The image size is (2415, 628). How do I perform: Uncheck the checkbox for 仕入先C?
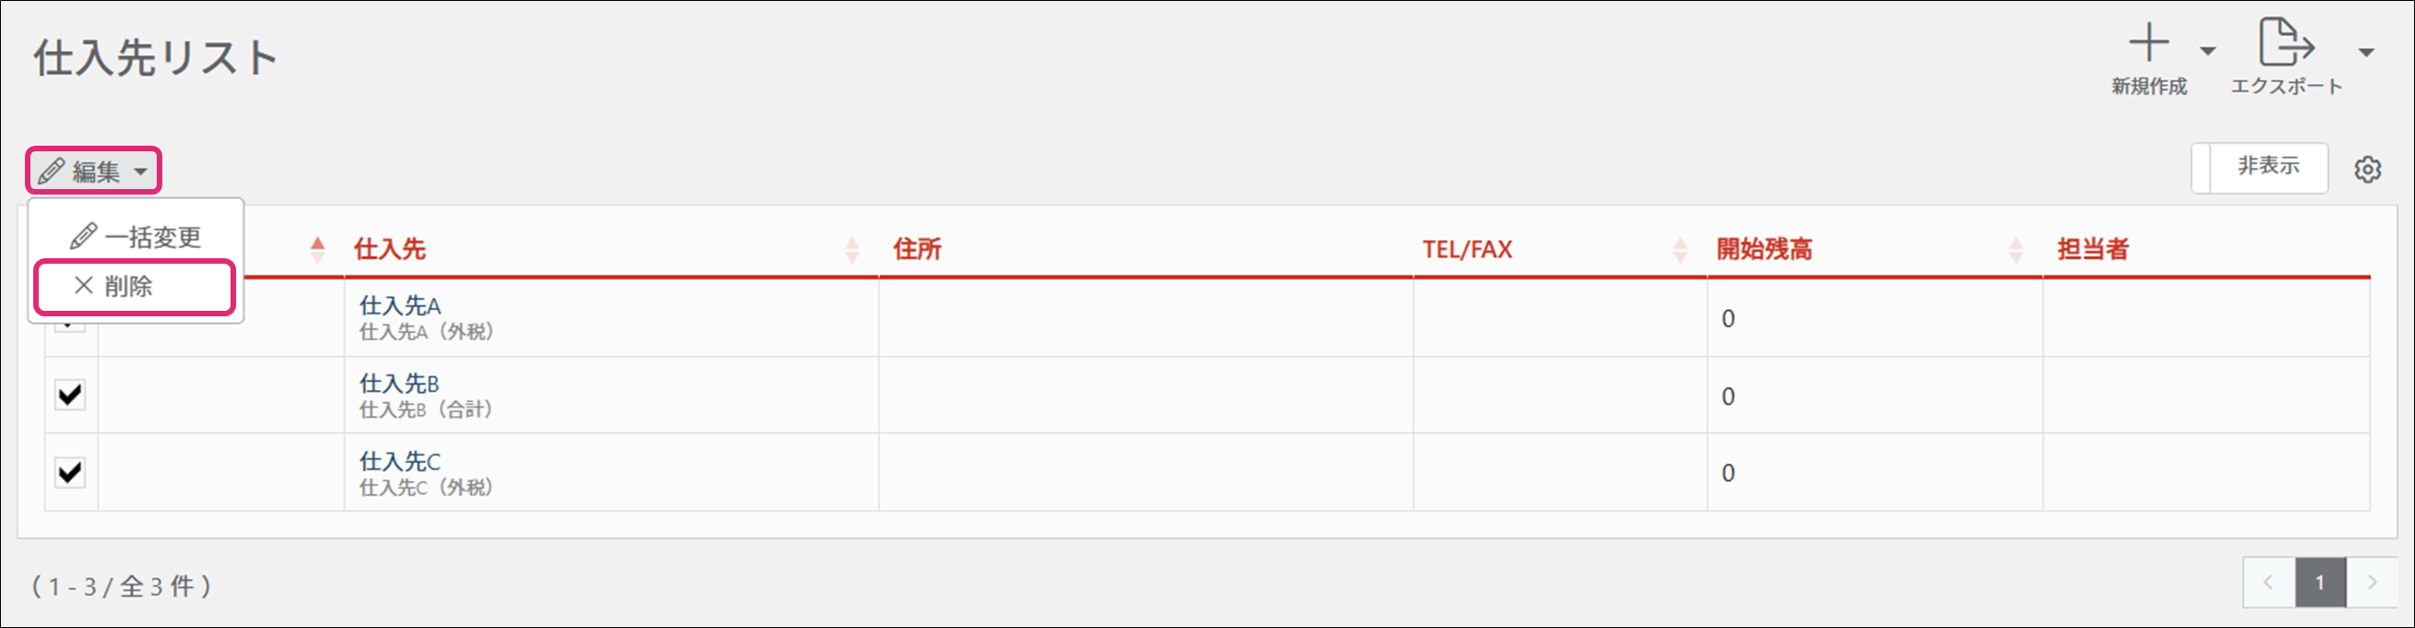point(70,472)
